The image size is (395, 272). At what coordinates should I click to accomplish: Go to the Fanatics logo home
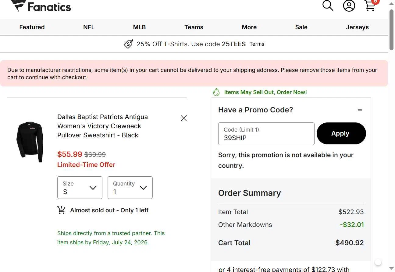[41, 6]
